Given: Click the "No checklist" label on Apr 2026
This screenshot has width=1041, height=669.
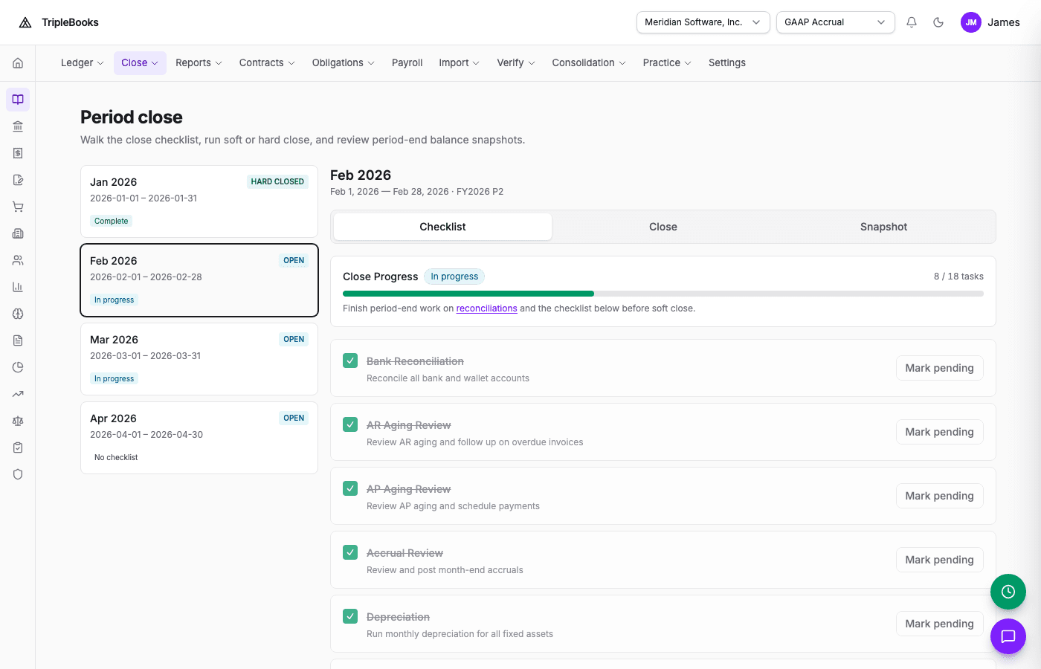Looking at the screenshot, I should 116,457.
